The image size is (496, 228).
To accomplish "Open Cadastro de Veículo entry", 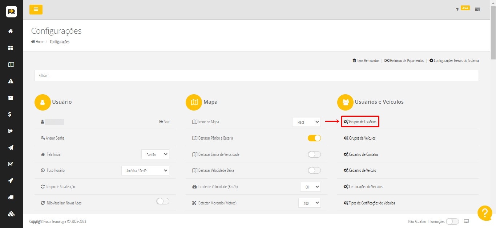I will pyautogui.click(x=362, y=170).
